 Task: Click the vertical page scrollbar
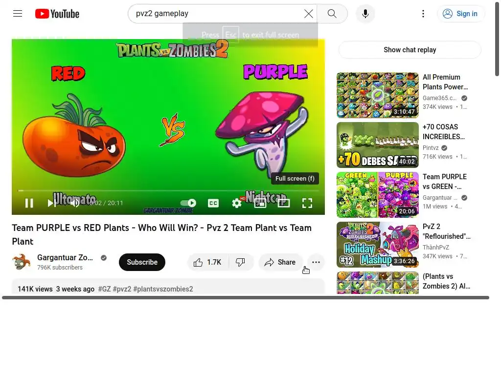(x=497, y=38)
